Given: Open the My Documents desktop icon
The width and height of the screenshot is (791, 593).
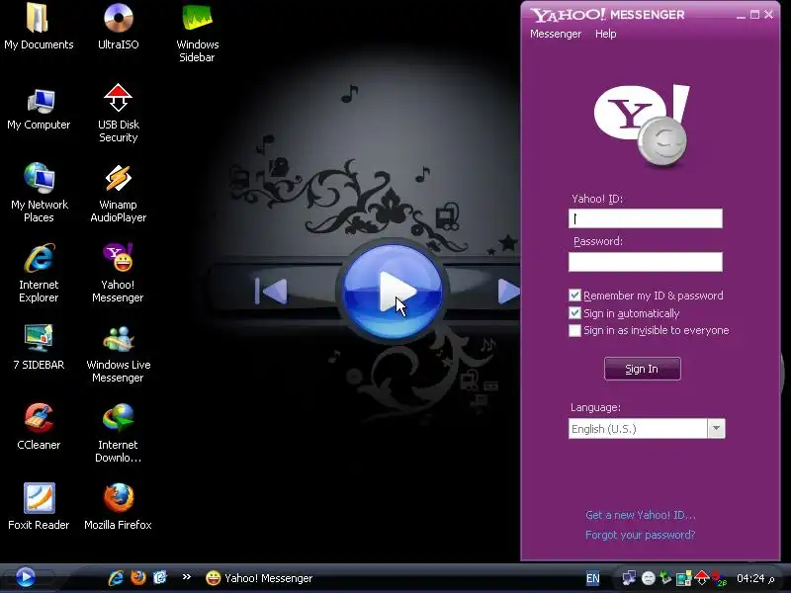Looking at the screenshot, I should click(39, 27).
